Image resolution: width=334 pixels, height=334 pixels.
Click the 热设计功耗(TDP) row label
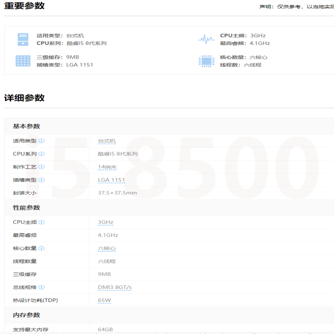pos(35,300)
